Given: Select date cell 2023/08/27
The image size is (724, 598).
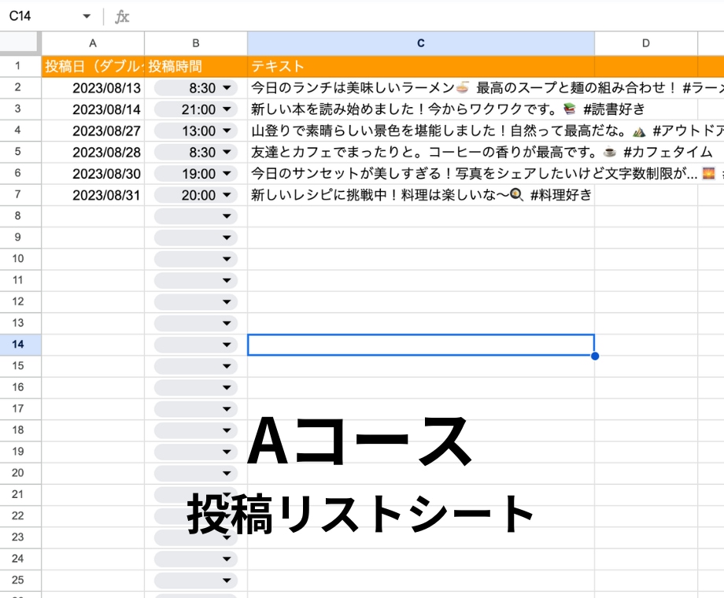Looking at the screenshot, I should (x=93, y=131).
